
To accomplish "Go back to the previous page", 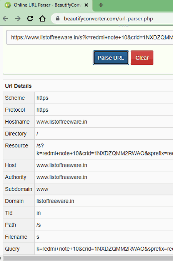I will click(5, 18).
